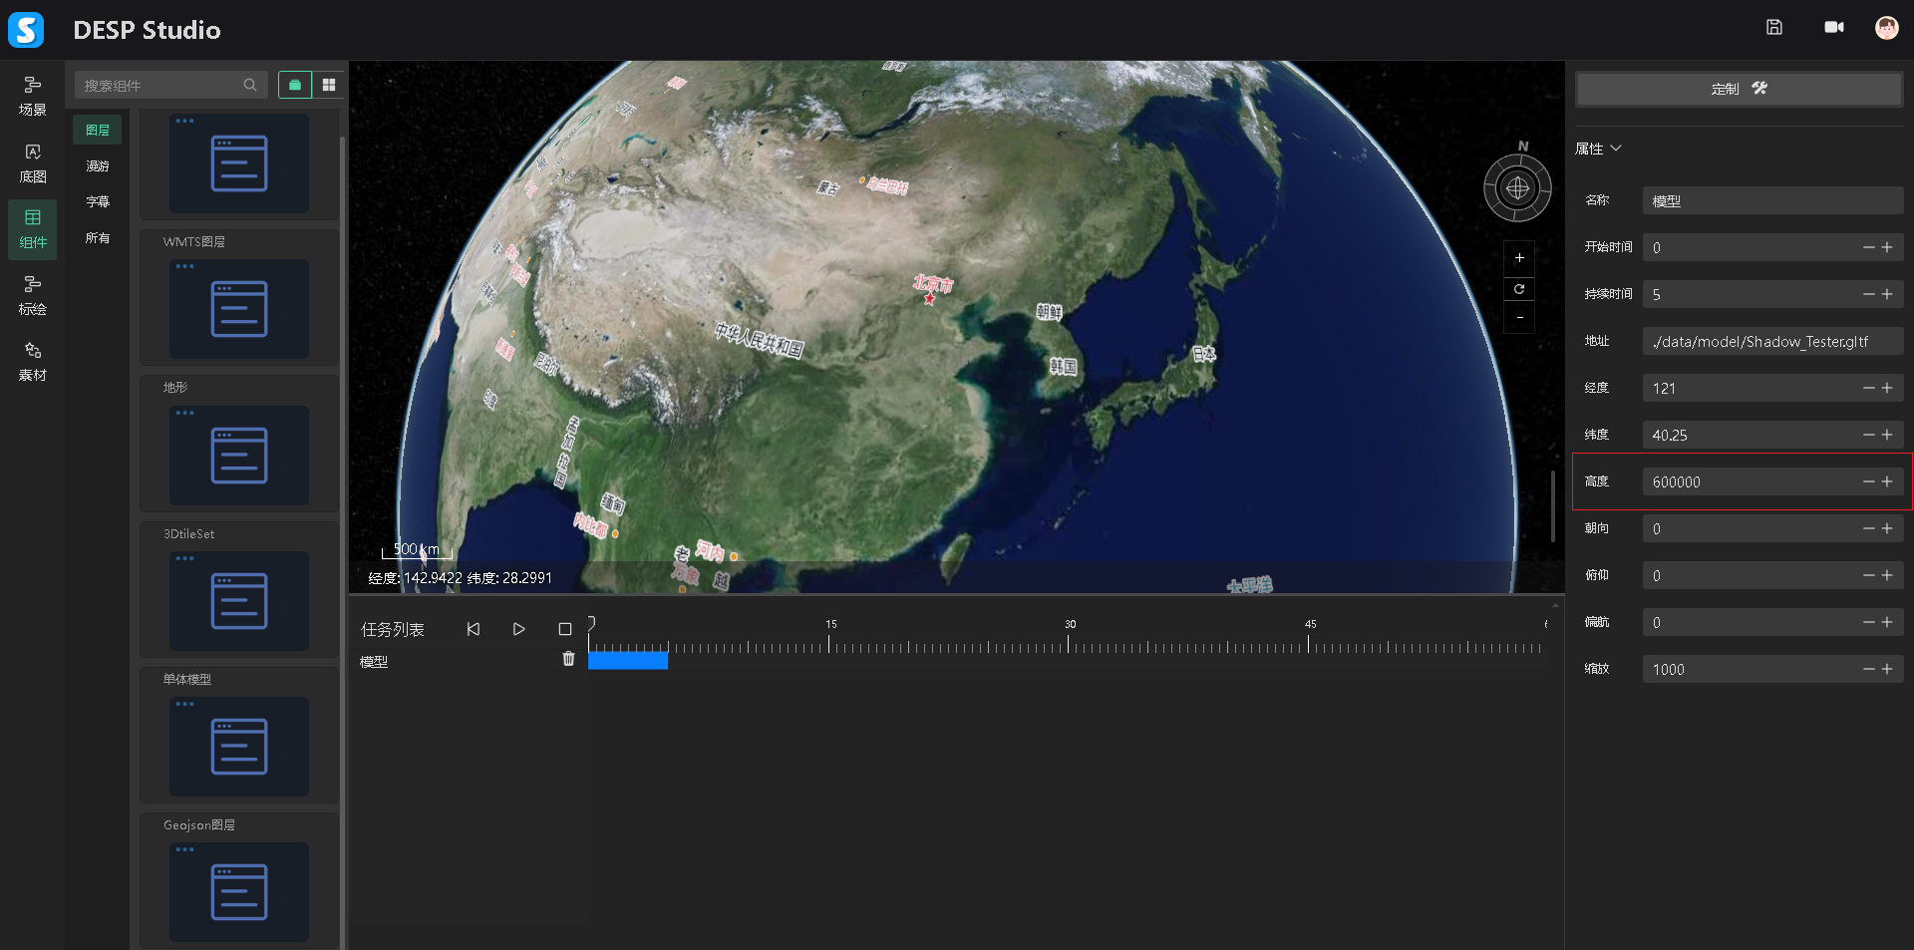Increase the 高度 value with plus
This screenshot has width=1914, height=950.
pyautogui.click(x=1887, y=481)
